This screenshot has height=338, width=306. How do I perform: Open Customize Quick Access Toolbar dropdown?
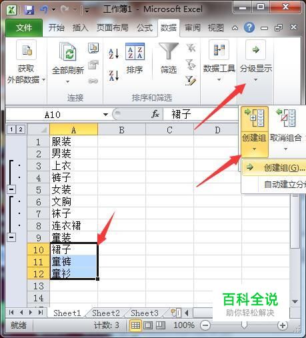(87, 10)
